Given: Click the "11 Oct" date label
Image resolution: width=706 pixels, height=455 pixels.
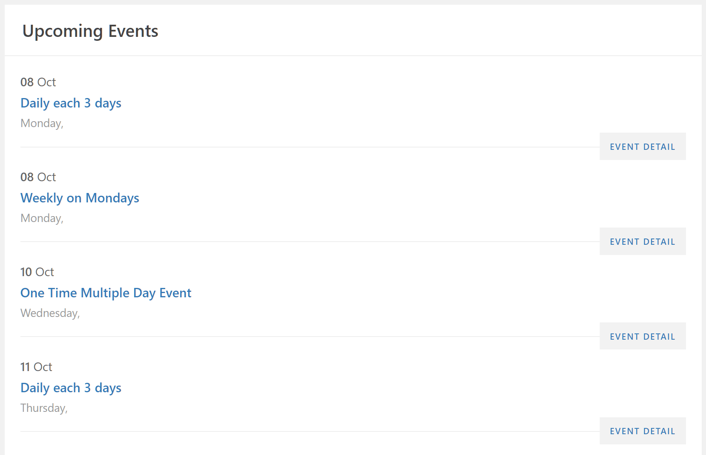Looking at the screenshot, I should coord(36,367).
